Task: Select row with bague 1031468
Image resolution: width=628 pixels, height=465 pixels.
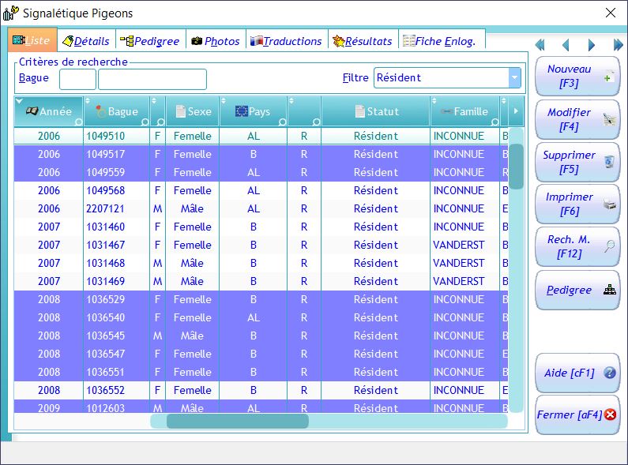Action: (261, 264)
